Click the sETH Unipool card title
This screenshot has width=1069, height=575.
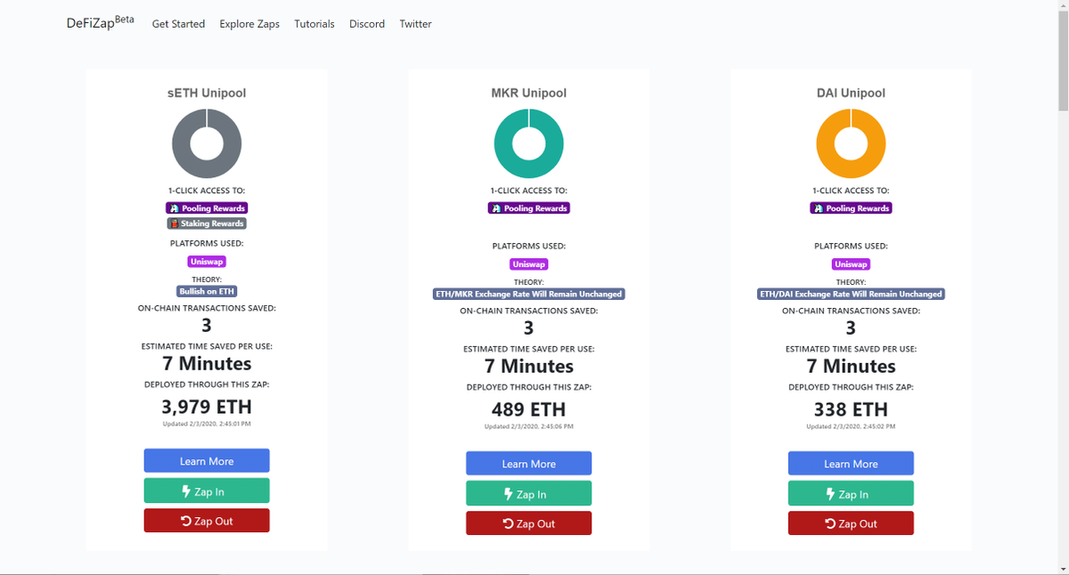[207, 93]
